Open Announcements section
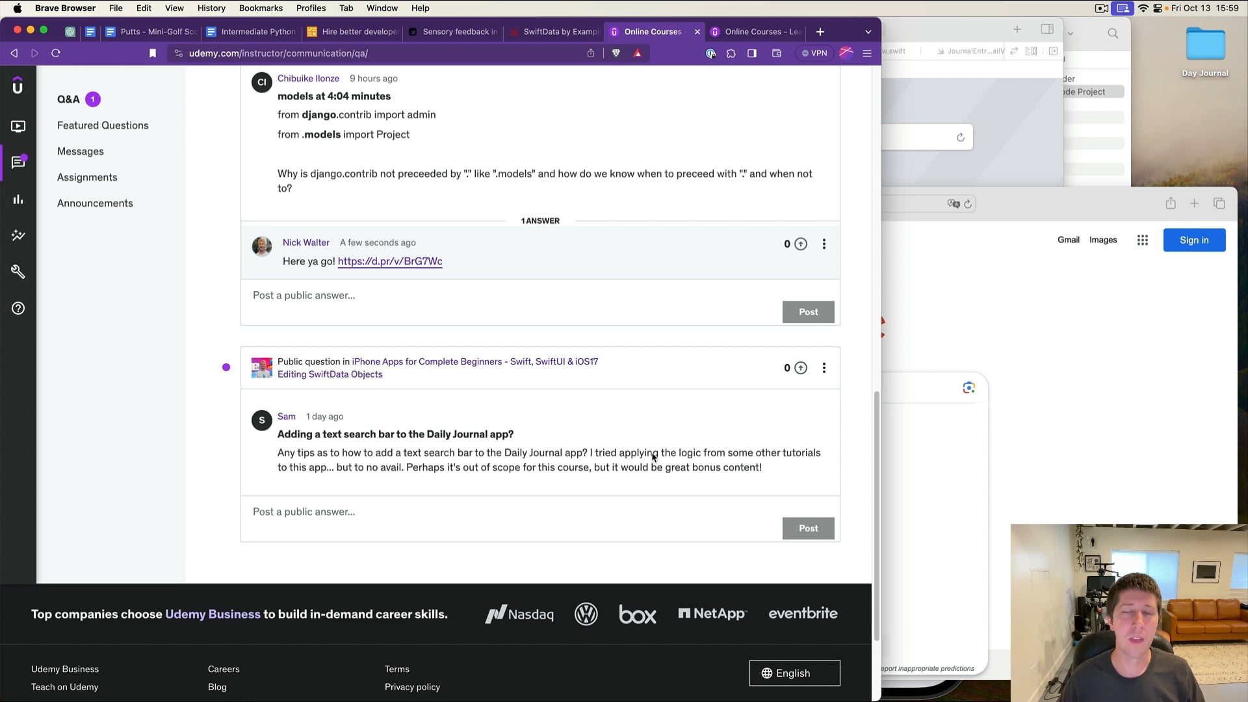This screenshot has width=1248, height=702. (x=95, y=203)
